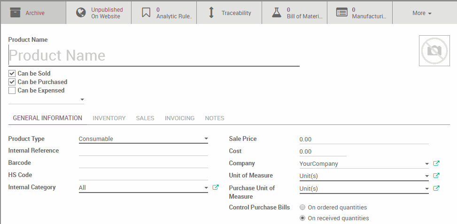Uncheck the Can be Sold checkbox
The height and width of the screenshot is (224, 457).
[12, 74]
